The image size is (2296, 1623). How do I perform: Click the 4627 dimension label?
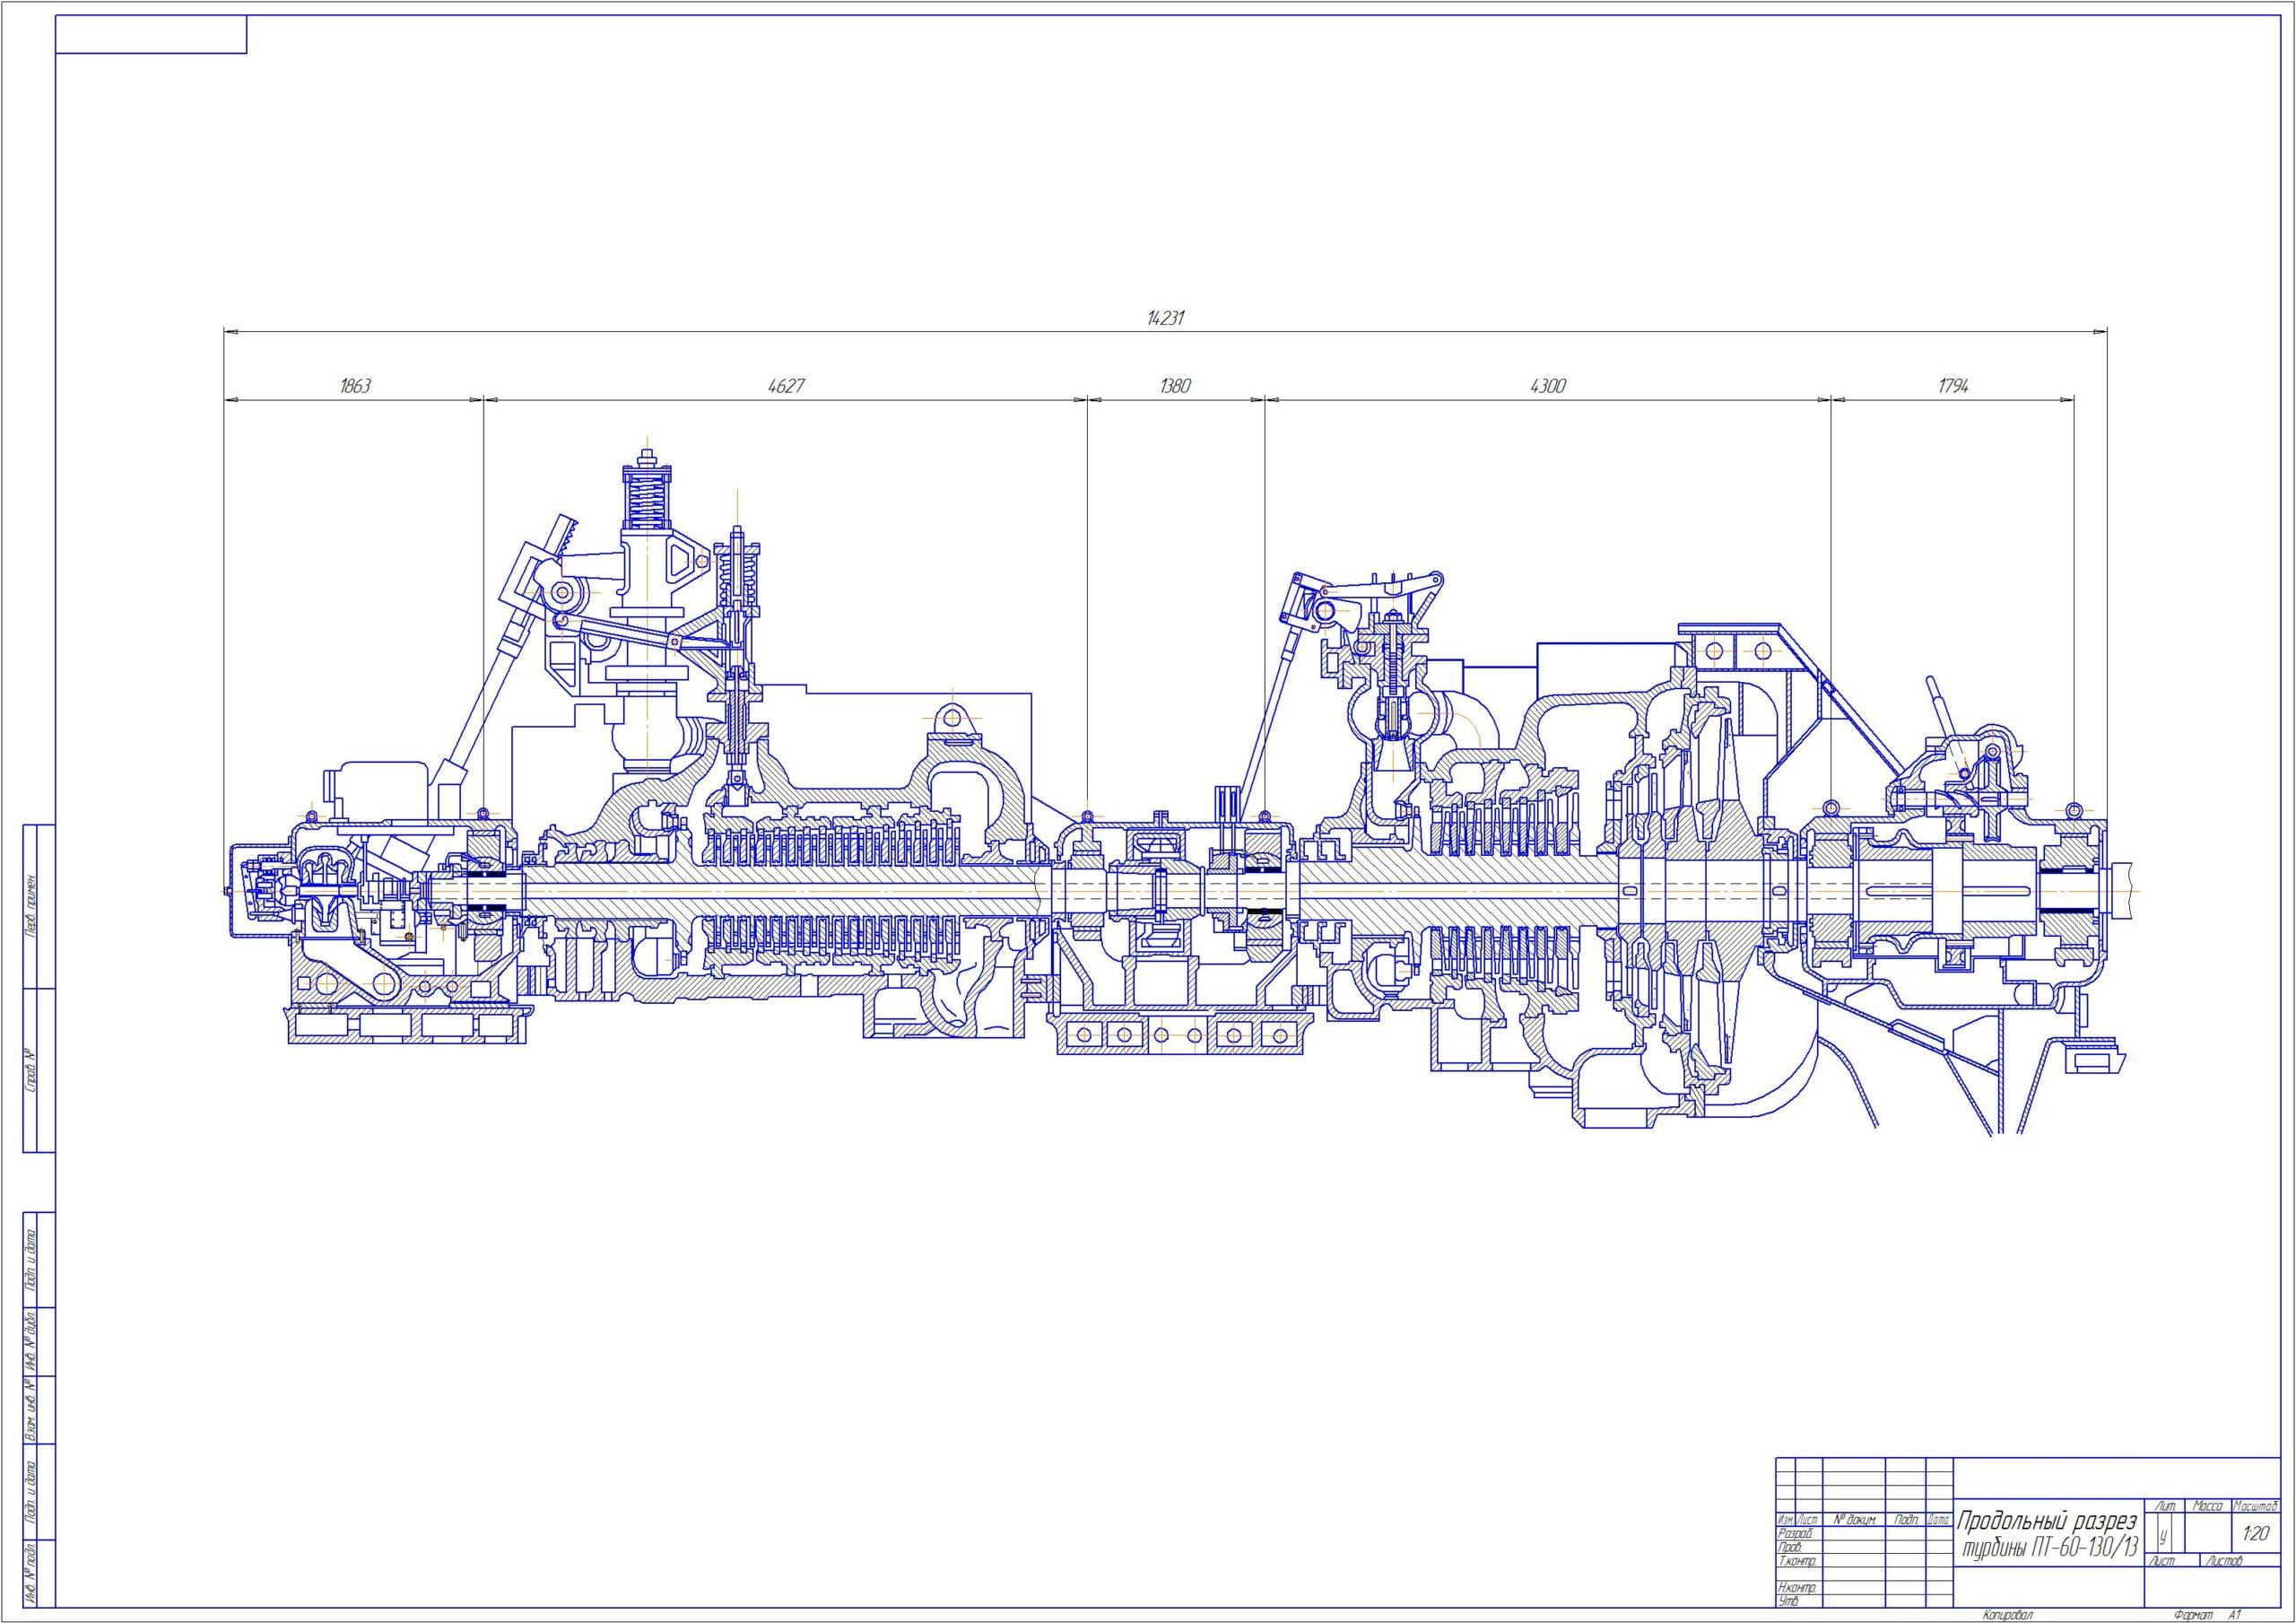click(x=785, y=387)
